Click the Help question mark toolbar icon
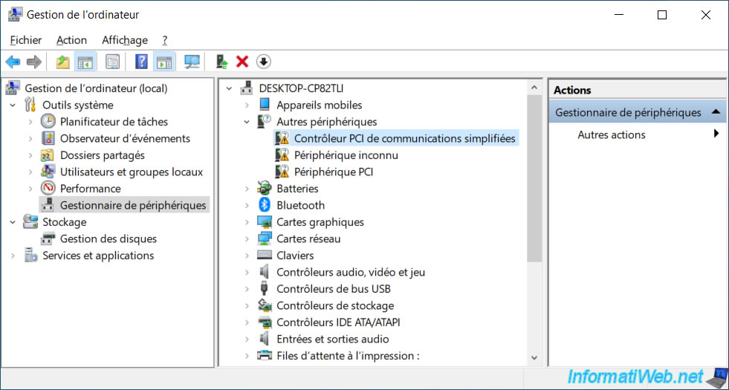 [141, 62]
